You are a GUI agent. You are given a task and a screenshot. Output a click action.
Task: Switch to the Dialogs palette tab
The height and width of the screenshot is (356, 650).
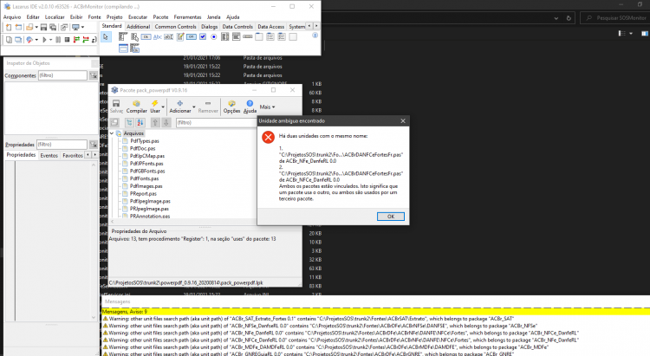click(210, 27)
